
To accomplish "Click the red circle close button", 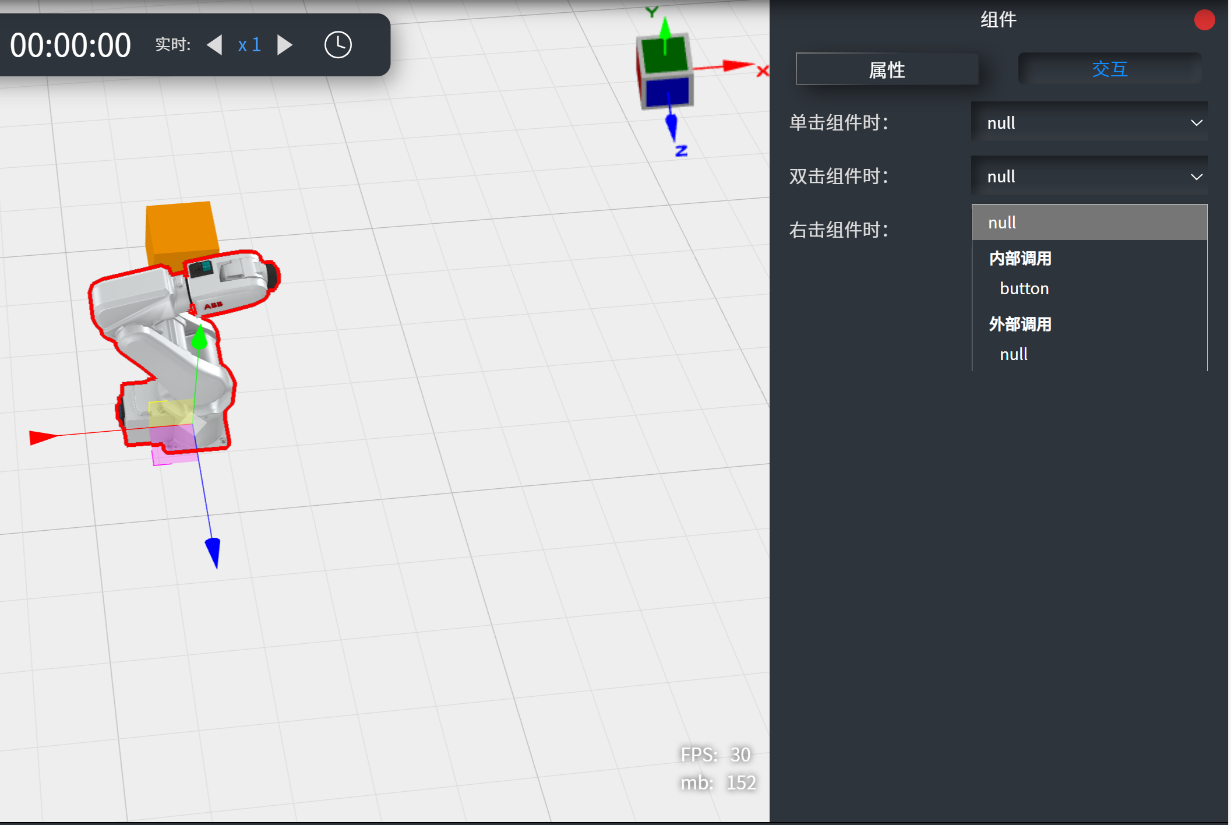I will (1204, 20).
